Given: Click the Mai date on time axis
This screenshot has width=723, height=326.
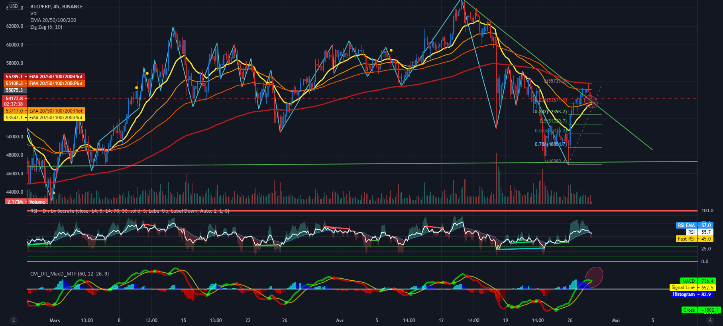Looking at the screenshot, I should [616, 320].
